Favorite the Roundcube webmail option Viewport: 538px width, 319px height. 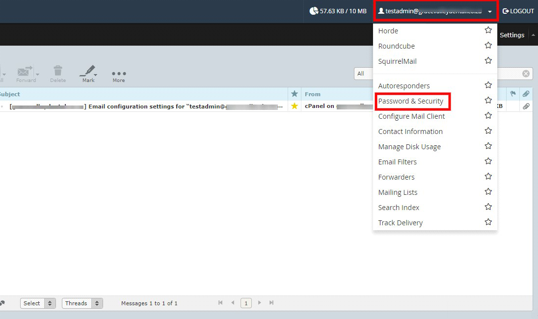click(488, 45)
